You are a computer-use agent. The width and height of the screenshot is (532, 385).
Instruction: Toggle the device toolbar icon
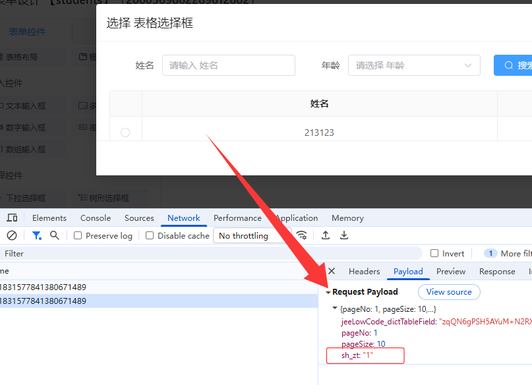coord(12,218)
